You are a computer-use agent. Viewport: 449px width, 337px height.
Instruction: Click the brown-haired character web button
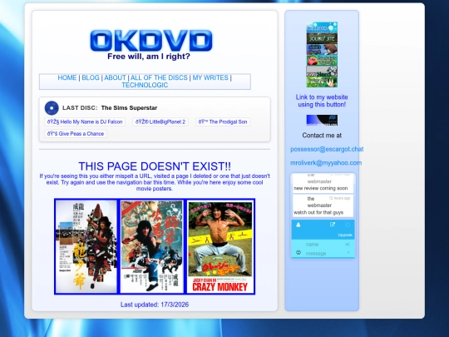322,50
